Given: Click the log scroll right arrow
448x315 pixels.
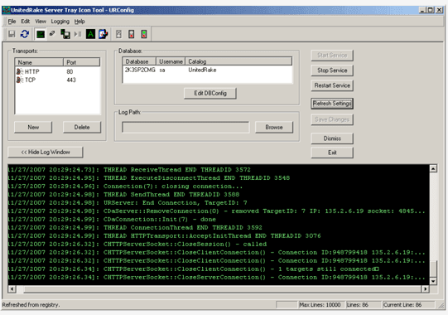Looking at the screenshot, I should [426, 289].
